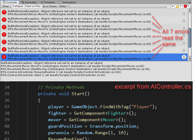
Task: Click the 'private void Start()' code line
Action: coord(63,94)
